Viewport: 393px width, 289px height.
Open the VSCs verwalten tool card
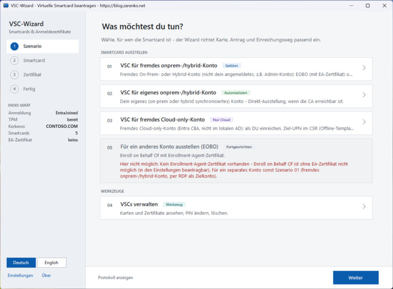[236, 208]
